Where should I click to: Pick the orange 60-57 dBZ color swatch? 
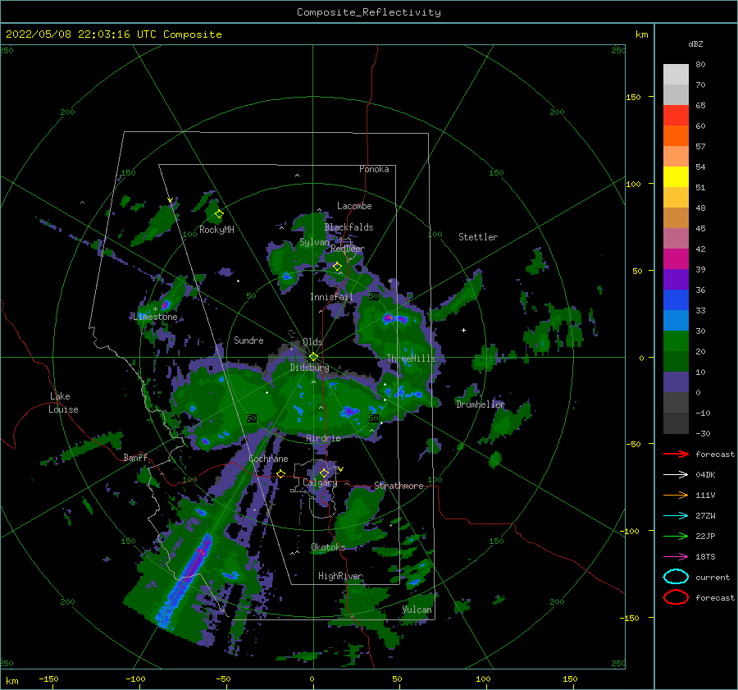(676, 136)
